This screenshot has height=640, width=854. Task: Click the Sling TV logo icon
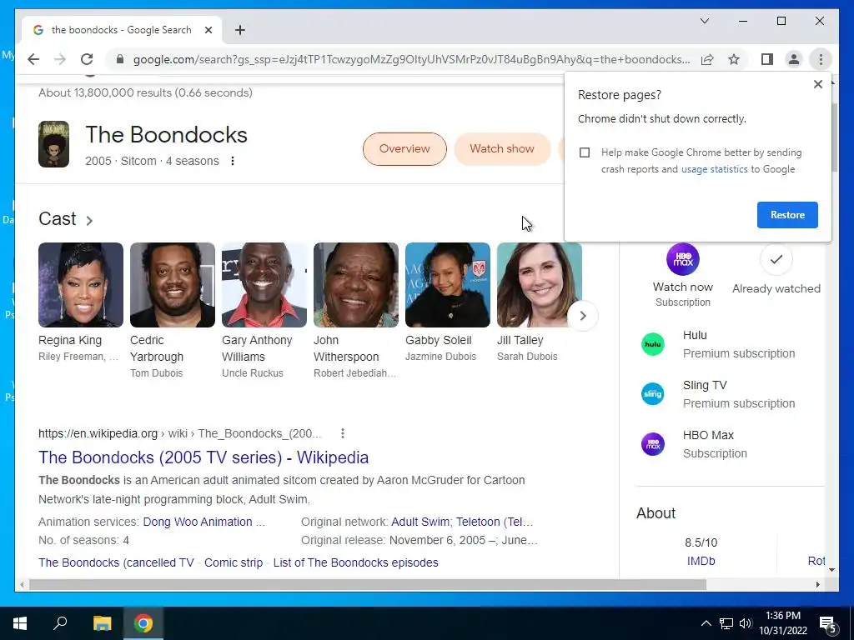(652, 394)
